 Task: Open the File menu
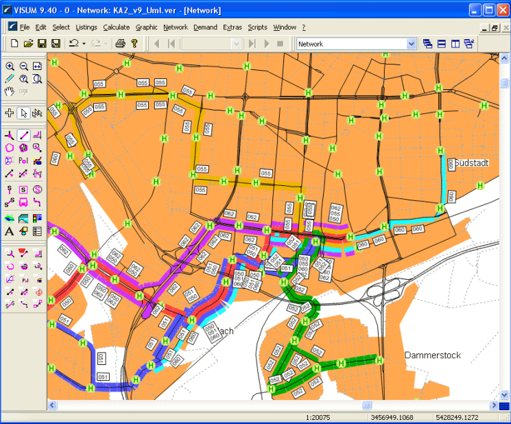[25, 27]
